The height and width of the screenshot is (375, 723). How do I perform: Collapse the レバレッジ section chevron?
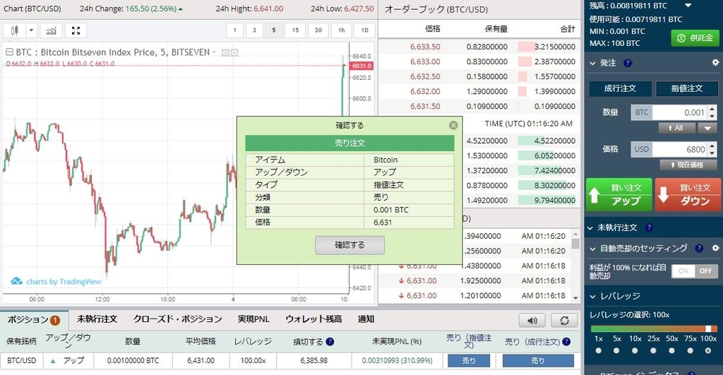coord(592,297)
